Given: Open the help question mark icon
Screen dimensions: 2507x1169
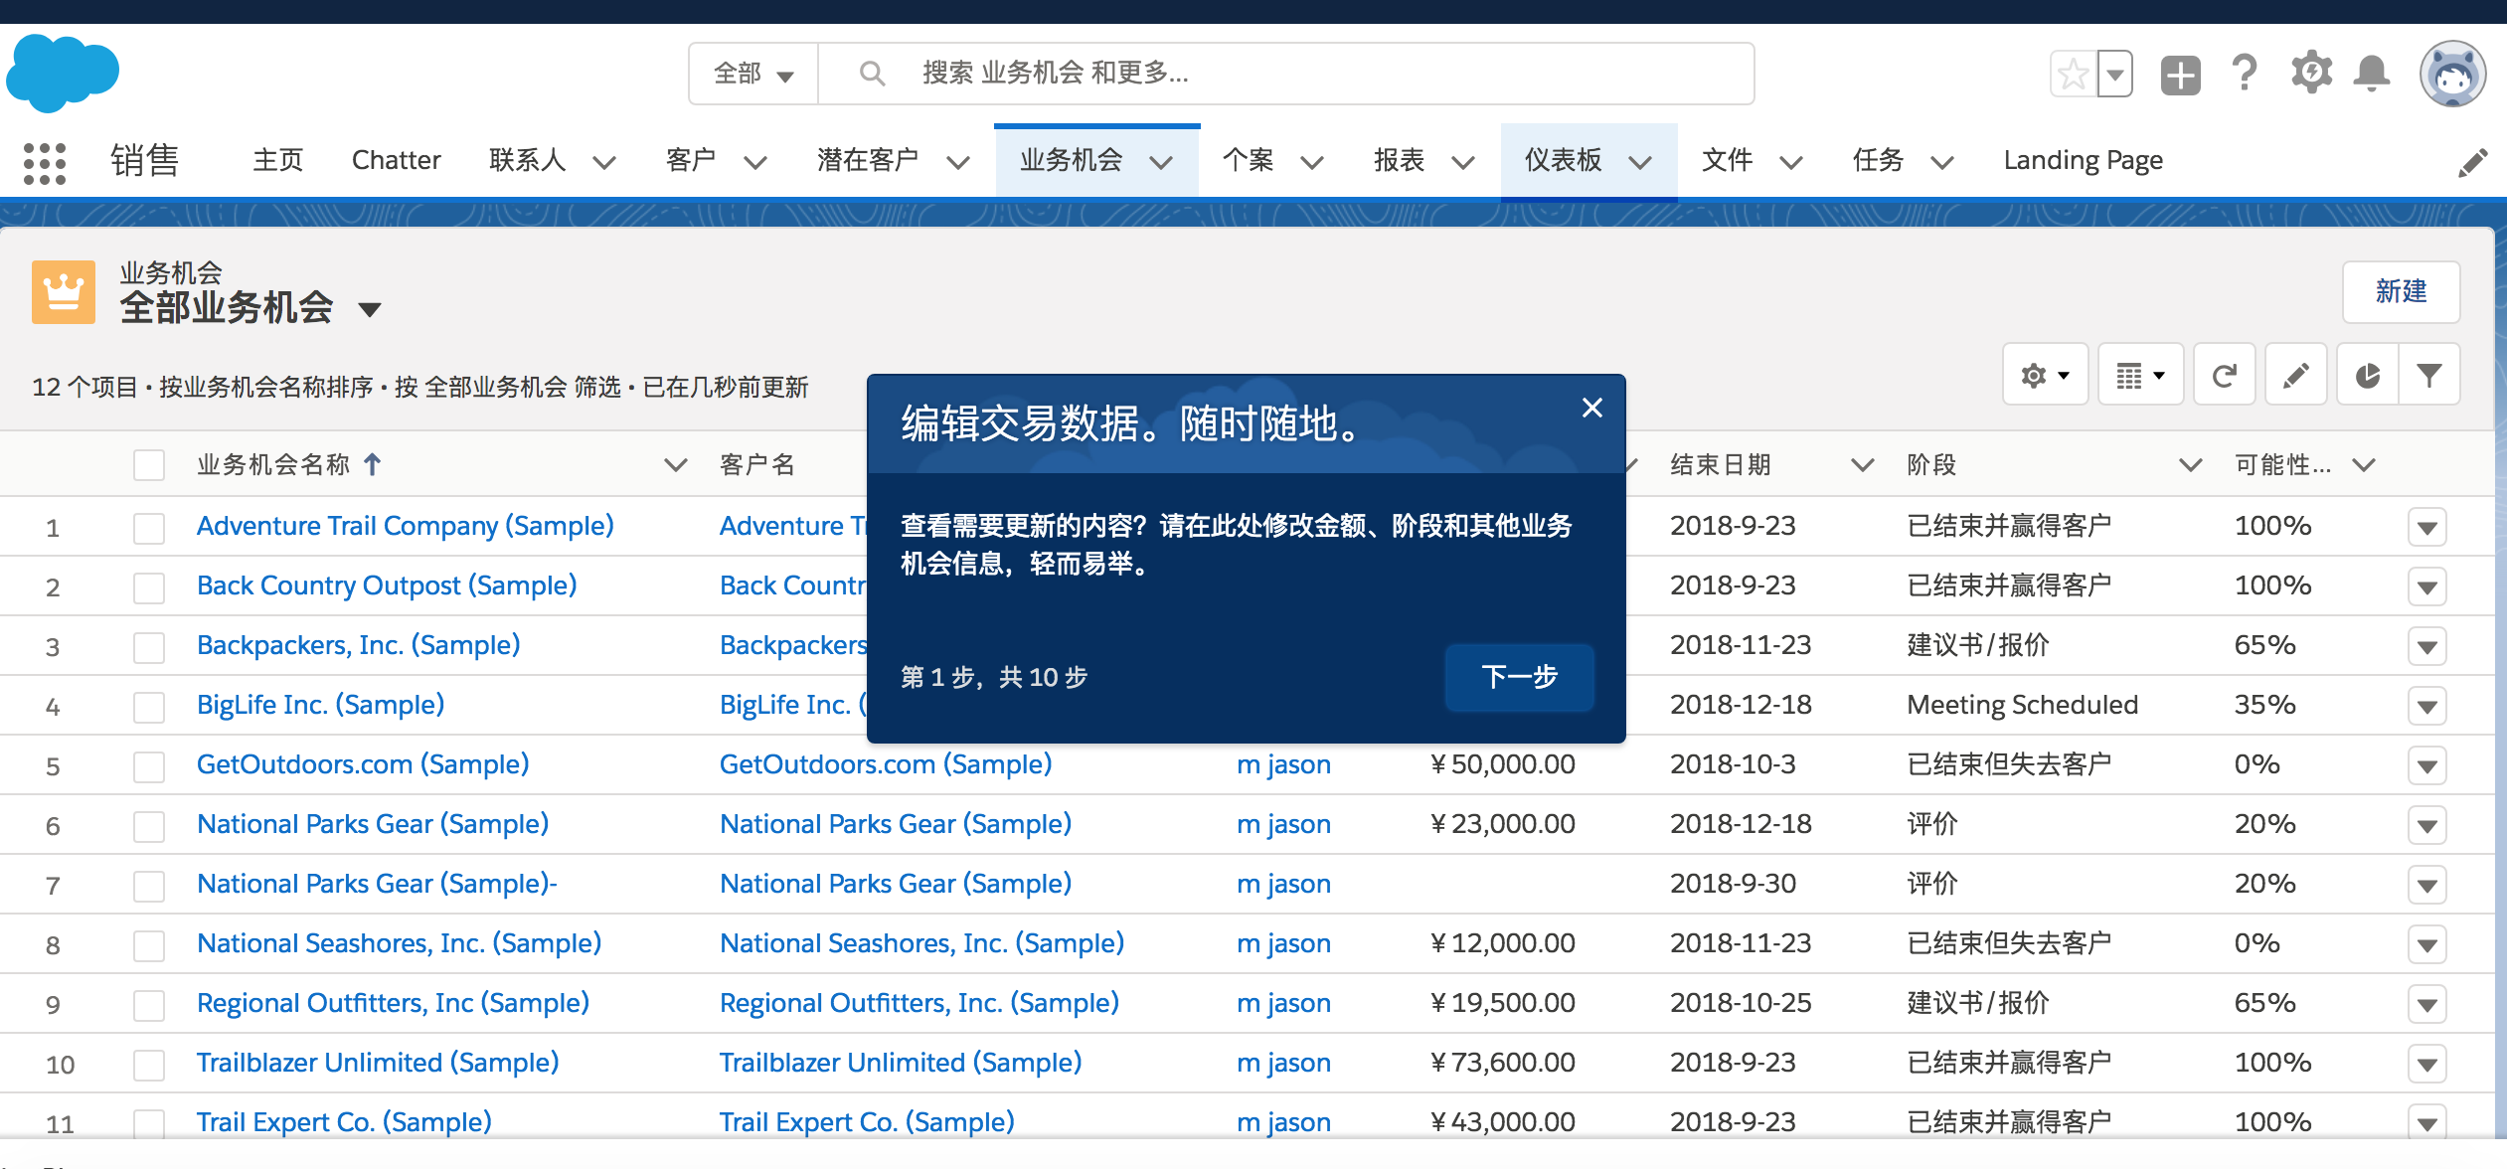Looking at the screenshot, I should pos(2244,74).
